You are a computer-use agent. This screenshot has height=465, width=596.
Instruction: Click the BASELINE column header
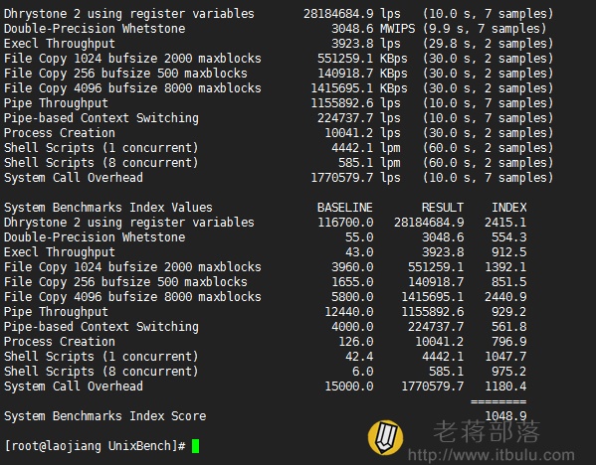tap(344, 208)
